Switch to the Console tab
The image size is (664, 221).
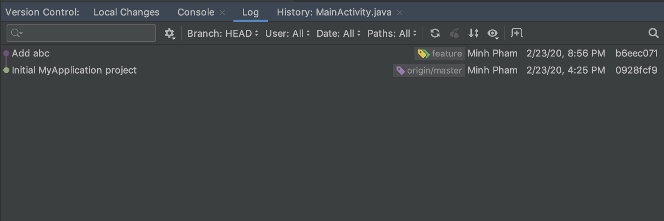click(195, 12)
